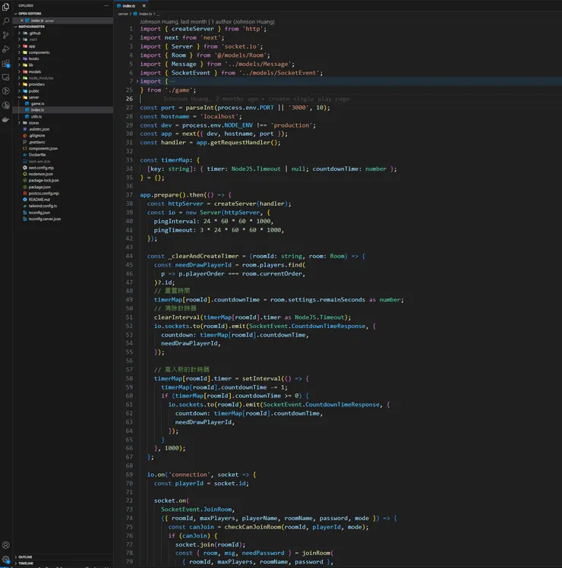Expand the TIMELINE section

coord(26,563)
